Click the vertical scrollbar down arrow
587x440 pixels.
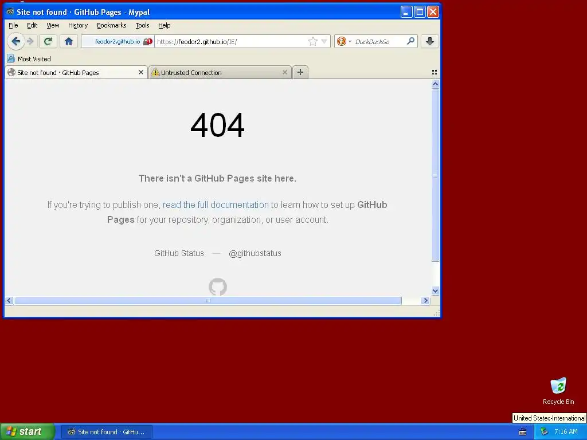(x=435, y=290)
